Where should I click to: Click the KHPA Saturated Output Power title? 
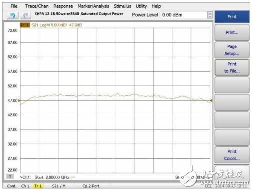pos(79,14)
